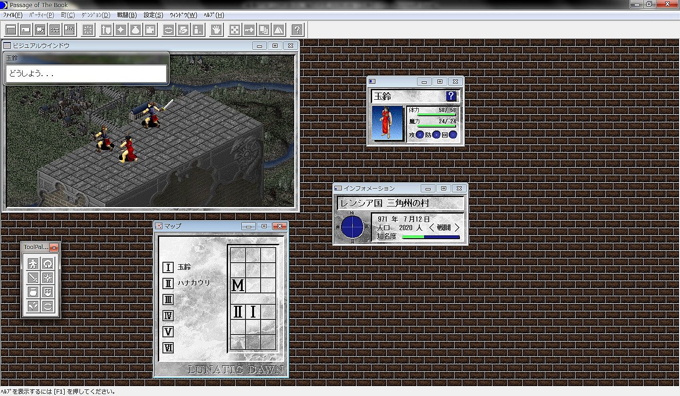The image size is (680, 396).
Task: Select empty party slot VI in Map window
Action: [168, 347]
